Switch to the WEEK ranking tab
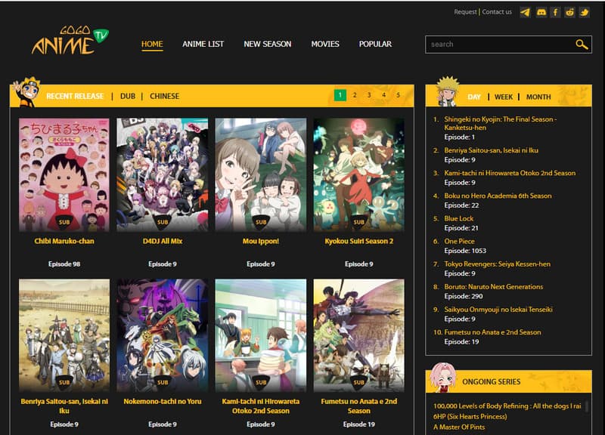The image size is (605, 435). click(x=504, y=97)
